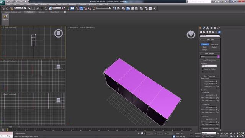This screenshot has height=138, width=245.
Task: Click the Sunlight button
Action: coord(214,47)
